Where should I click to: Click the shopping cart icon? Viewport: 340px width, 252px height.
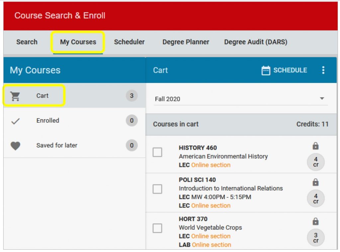click(x=15, y=96)
